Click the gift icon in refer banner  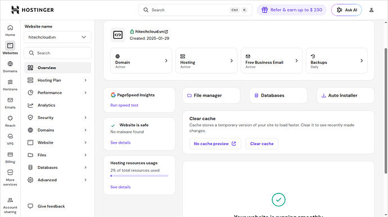pyautogui.click(x=264, y=10)
